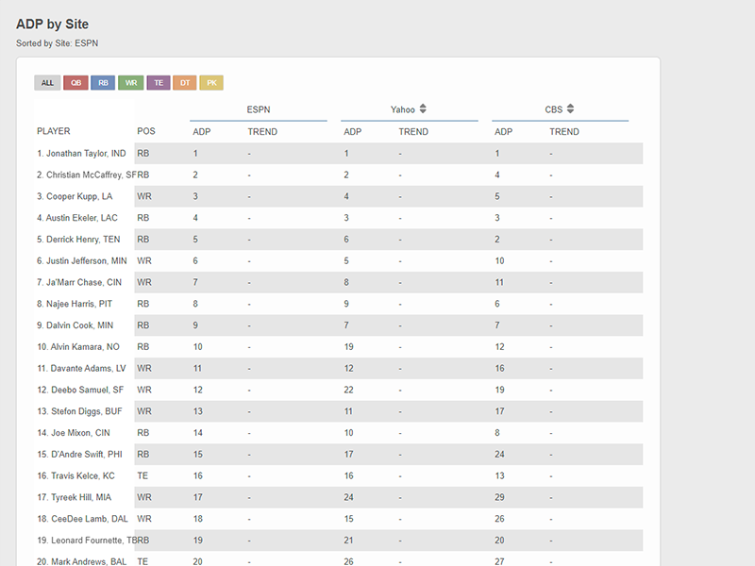Click the CBS column header label
This screenshot has height=566, width=755.
[554, 109]
